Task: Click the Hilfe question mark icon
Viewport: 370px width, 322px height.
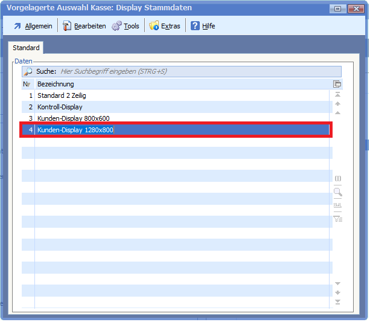Action: tap(196, 26)
